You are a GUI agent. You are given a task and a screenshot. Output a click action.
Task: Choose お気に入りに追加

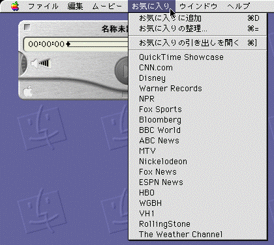pyautogui.click(x=198, y=18)
